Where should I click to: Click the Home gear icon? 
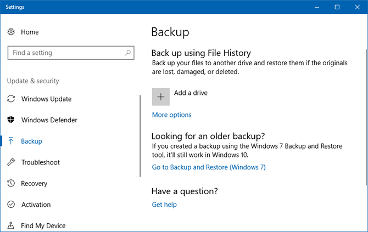[x=11, y=32]
